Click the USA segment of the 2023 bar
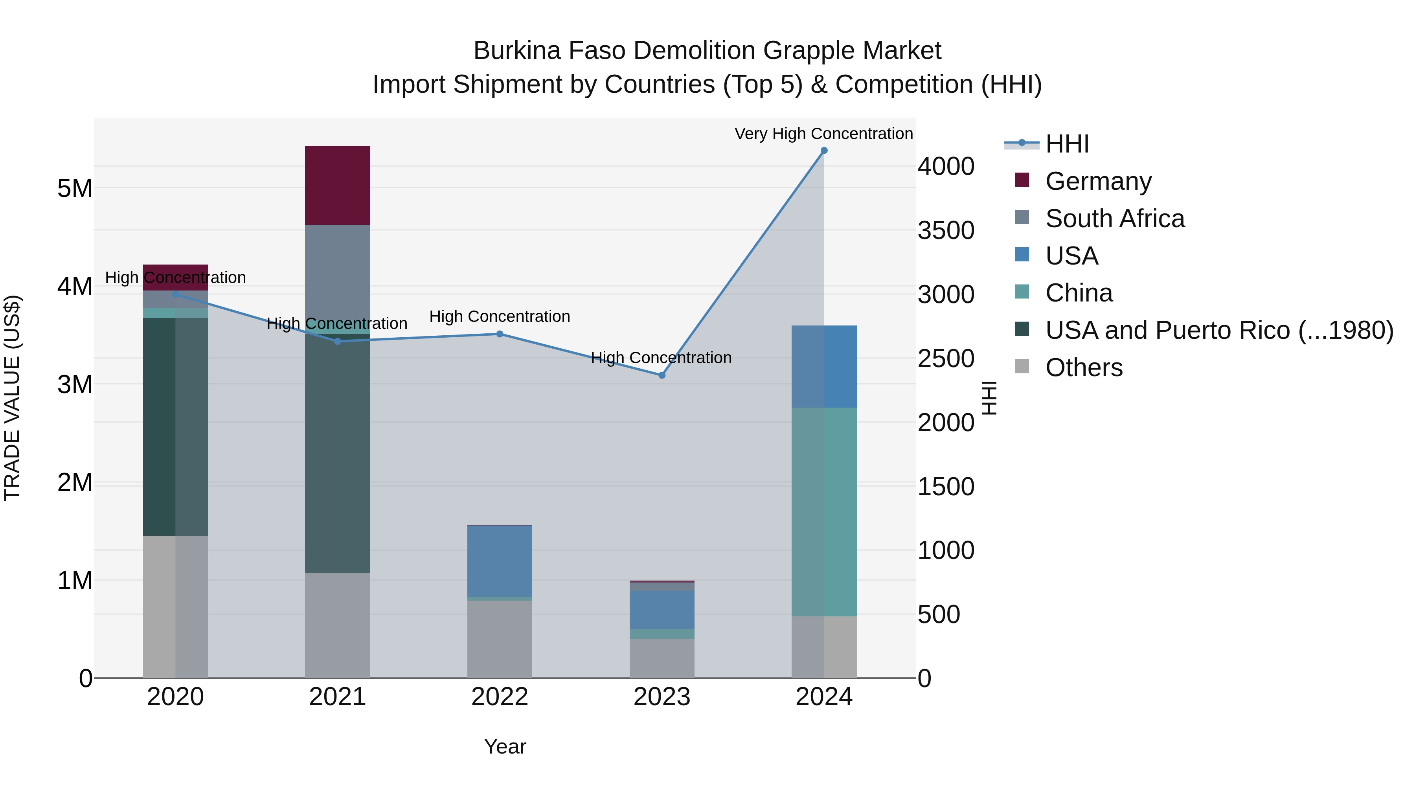The height and width of the screenshot is (796, 1415). (662, 610)
